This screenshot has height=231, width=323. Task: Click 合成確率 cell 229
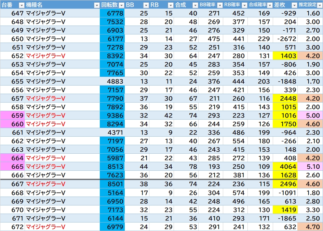(260, 38)
